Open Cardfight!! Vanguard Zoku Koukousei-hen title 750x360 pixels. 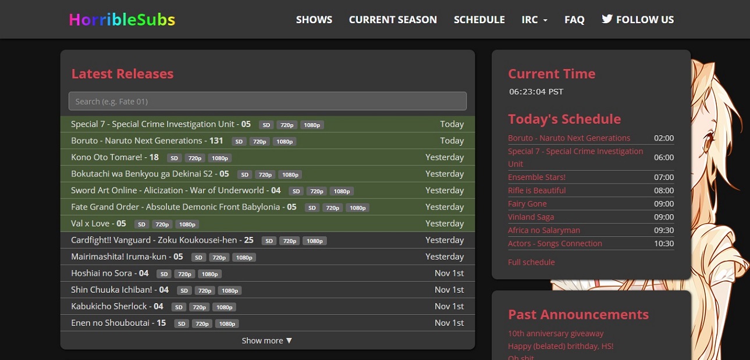(162, 240)
